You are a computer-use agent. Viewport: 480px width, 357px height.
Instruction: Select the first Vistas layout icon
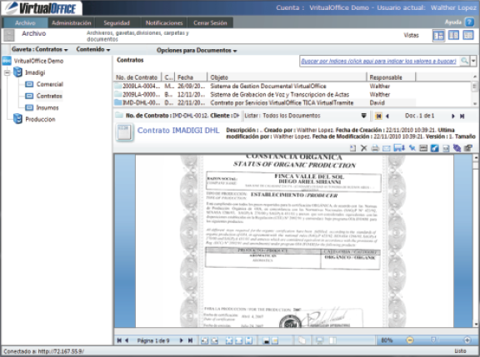point(438,36)
